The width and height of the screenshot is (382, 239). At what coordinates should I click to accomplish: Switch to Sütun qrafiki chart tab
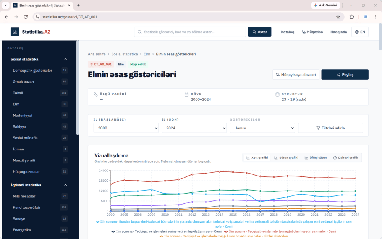coord(286,158)
